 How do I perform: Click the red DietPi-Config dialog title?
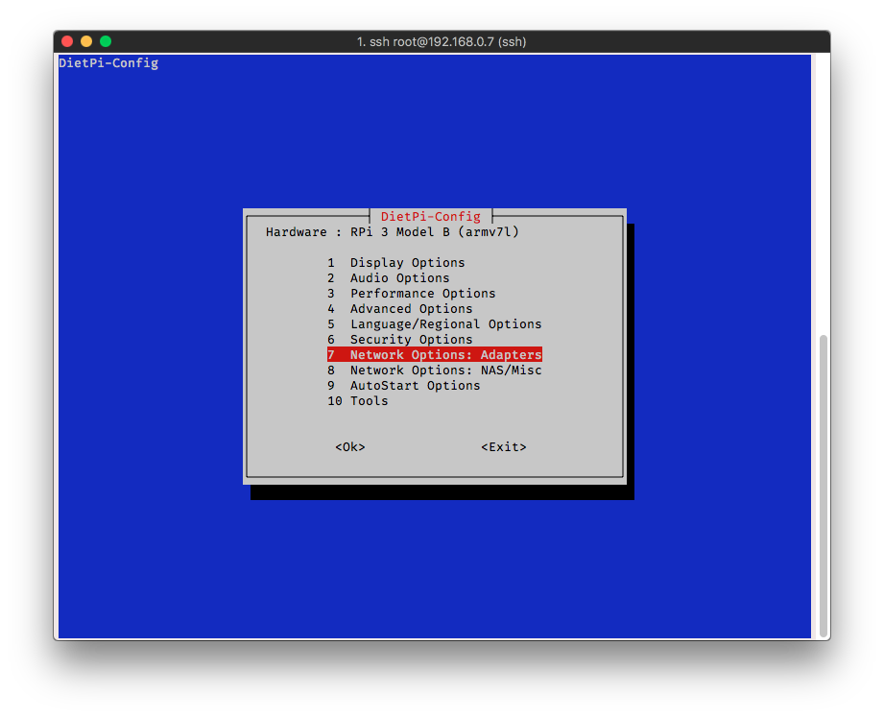pos(431,217)
